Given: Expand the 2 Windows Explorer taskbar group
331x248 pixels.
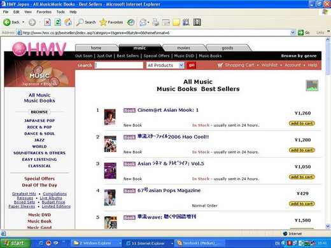Looking at the screenshot, I should [120, 243].
